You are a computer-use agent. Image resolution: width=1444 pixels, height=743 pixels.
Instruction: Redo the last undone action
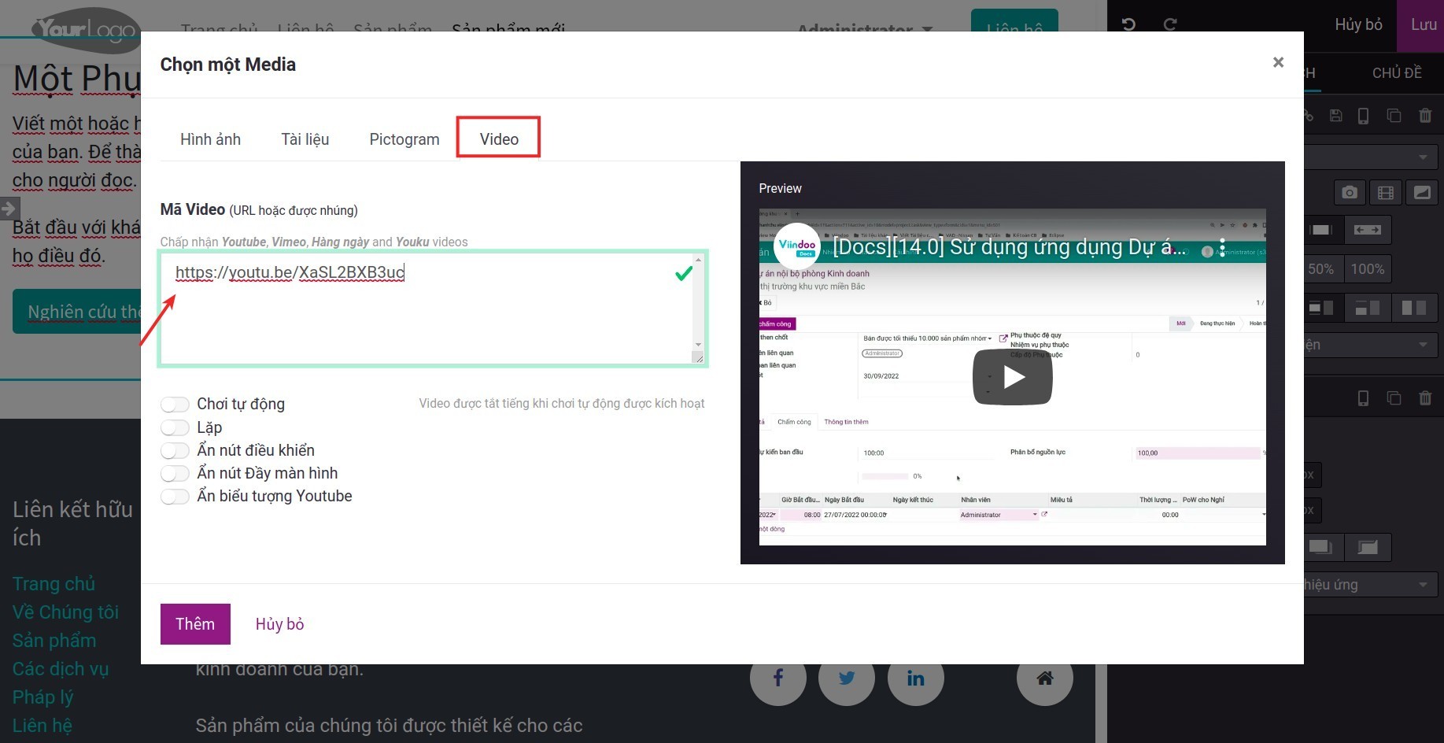1170,24
